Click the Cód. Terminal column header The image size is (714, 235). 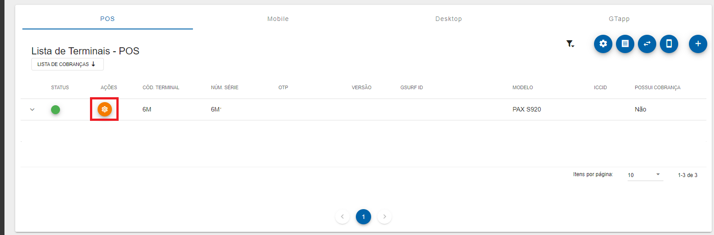click(x=161, y=87)
